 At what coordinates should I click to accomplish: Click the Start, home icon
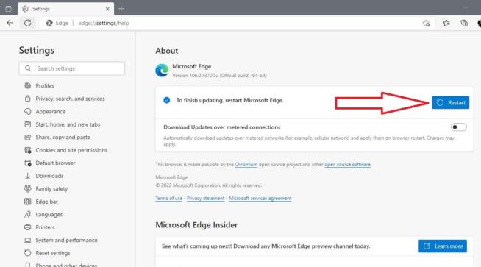click(28, 124)
